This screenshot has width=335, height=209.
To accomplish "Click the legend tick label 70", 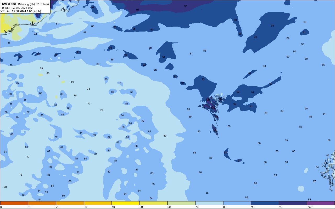I will point(197,207).
